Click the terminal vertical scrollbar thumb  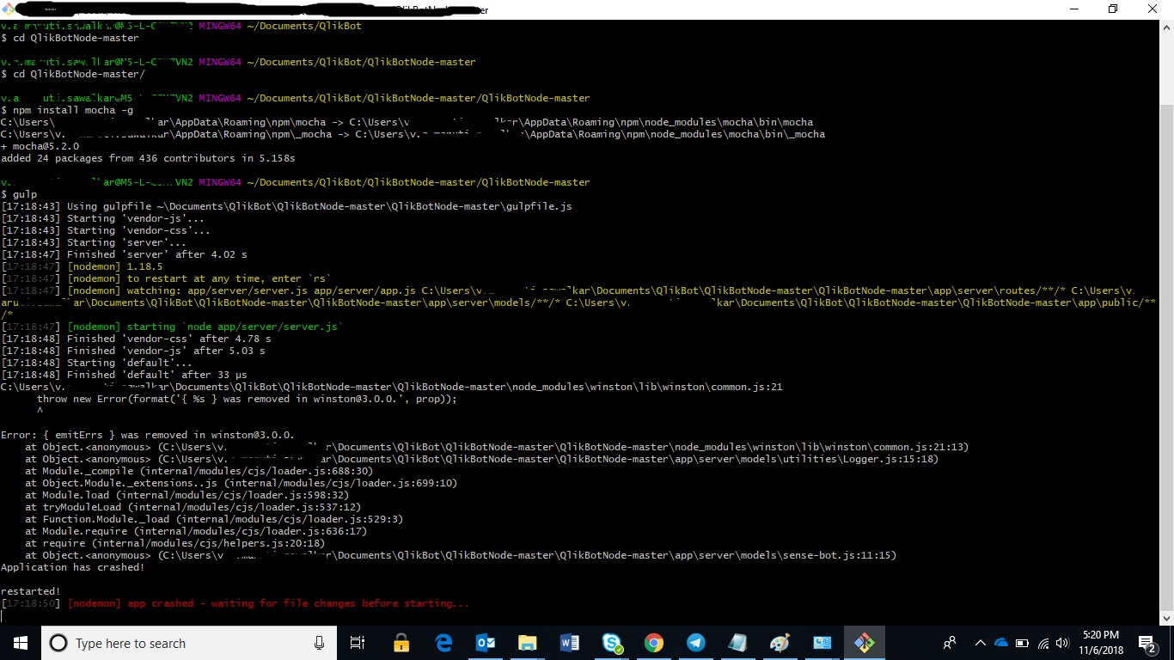click(x=1166, y=358)
